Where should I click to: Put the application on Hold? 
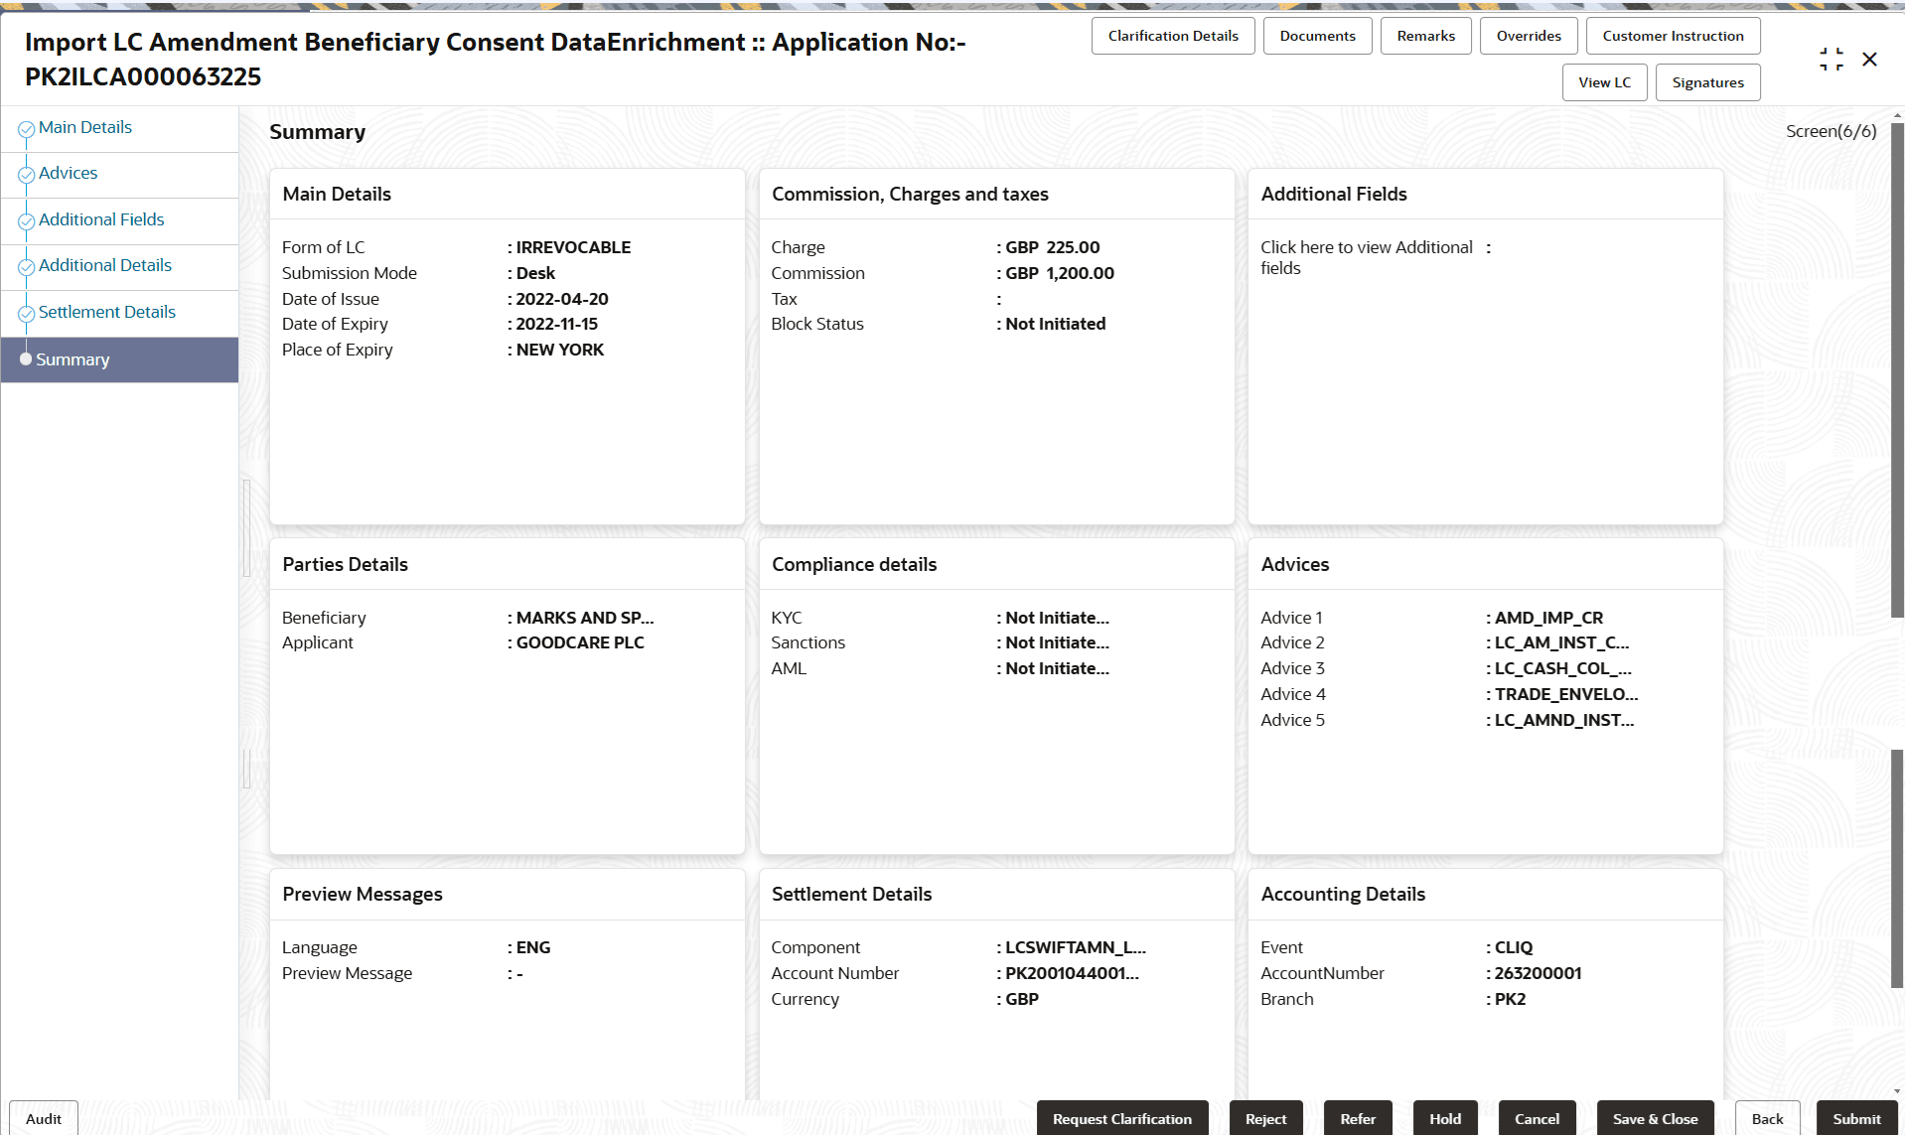(x=1445, y=1118)
